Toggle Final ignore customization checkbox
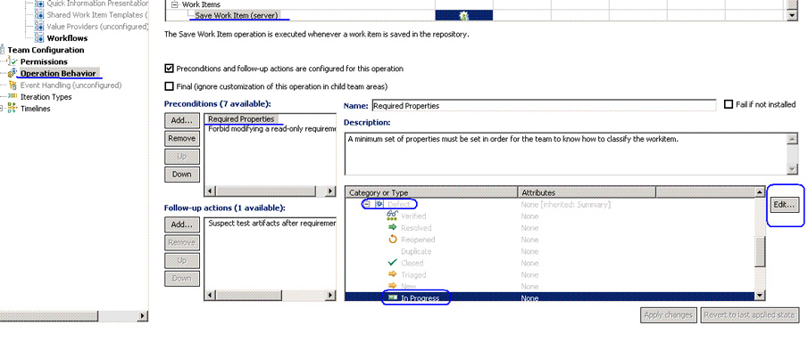Screen dimensions: 808x342 click(169, 86)
